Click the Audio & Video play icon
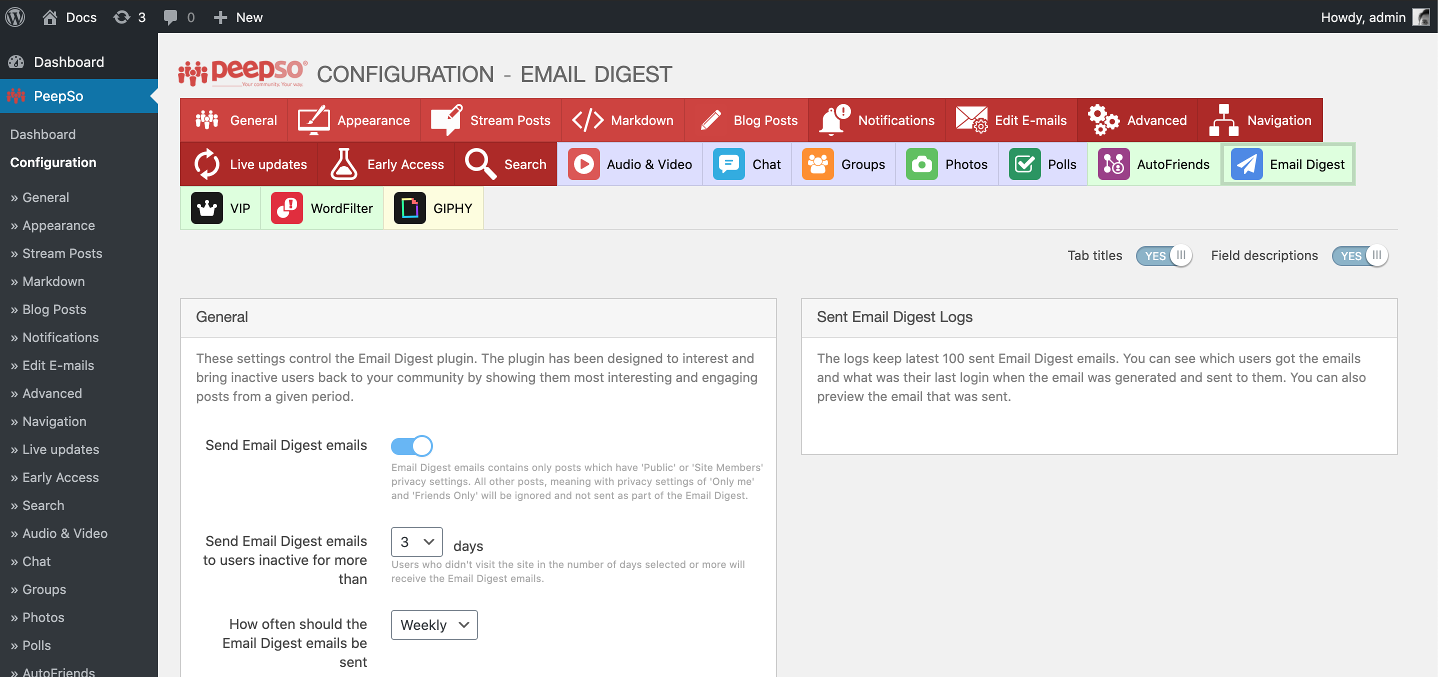1438x677 pixels. 583,164
